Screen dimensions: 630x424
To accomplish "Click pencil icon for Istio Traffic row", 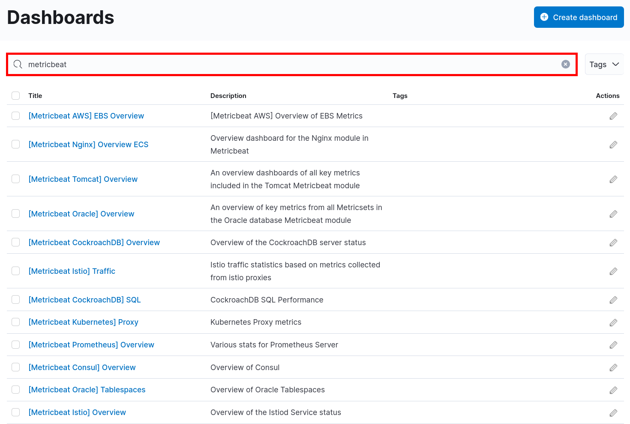I will (613, 271).
